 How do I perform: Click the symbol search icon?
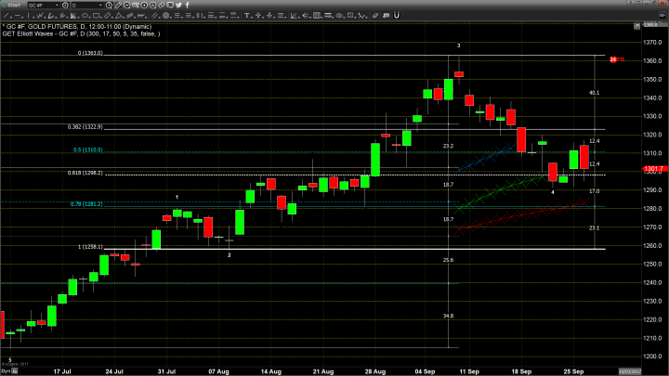pos(65,6)
